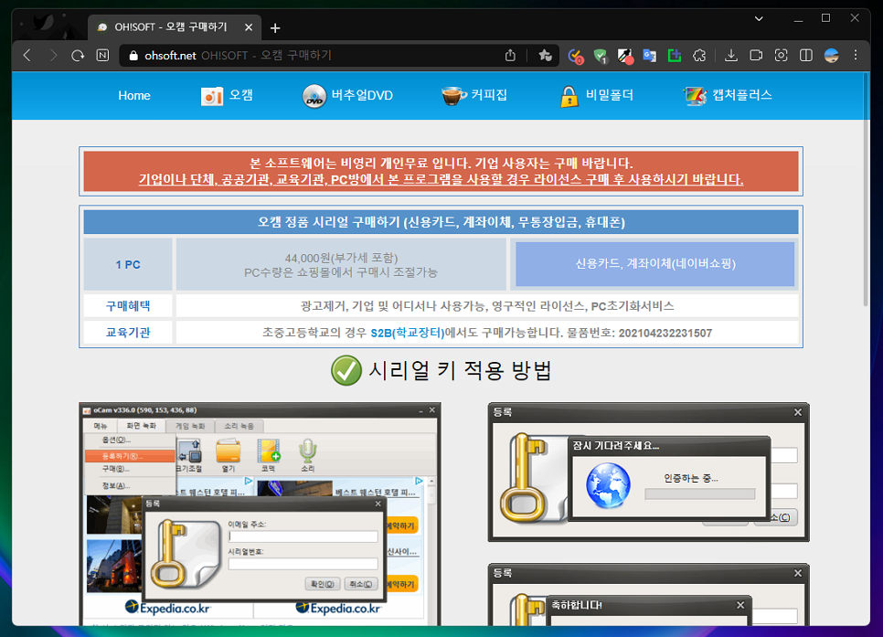Toggle the split view sidebar icon
Image resolution: width=883 pixels, height=637 pixels.
point(806,55)
